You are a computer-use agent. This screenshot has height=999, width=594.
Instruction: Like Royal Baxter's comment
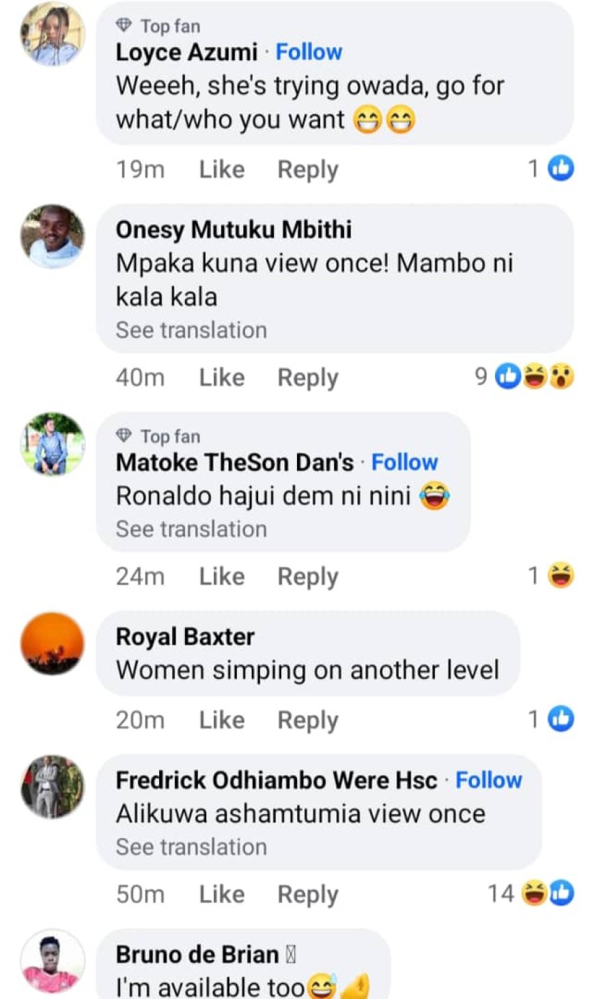point(221,720)
